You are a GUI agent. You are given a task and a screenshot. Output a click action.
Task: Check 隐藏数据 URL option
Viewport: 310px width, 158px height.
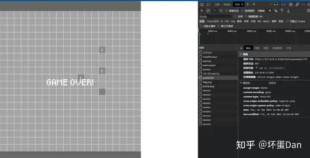click(246, 16)
